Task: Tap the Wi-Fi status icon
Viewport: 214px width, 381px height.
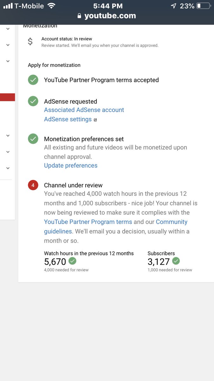Action: [51, 6]
